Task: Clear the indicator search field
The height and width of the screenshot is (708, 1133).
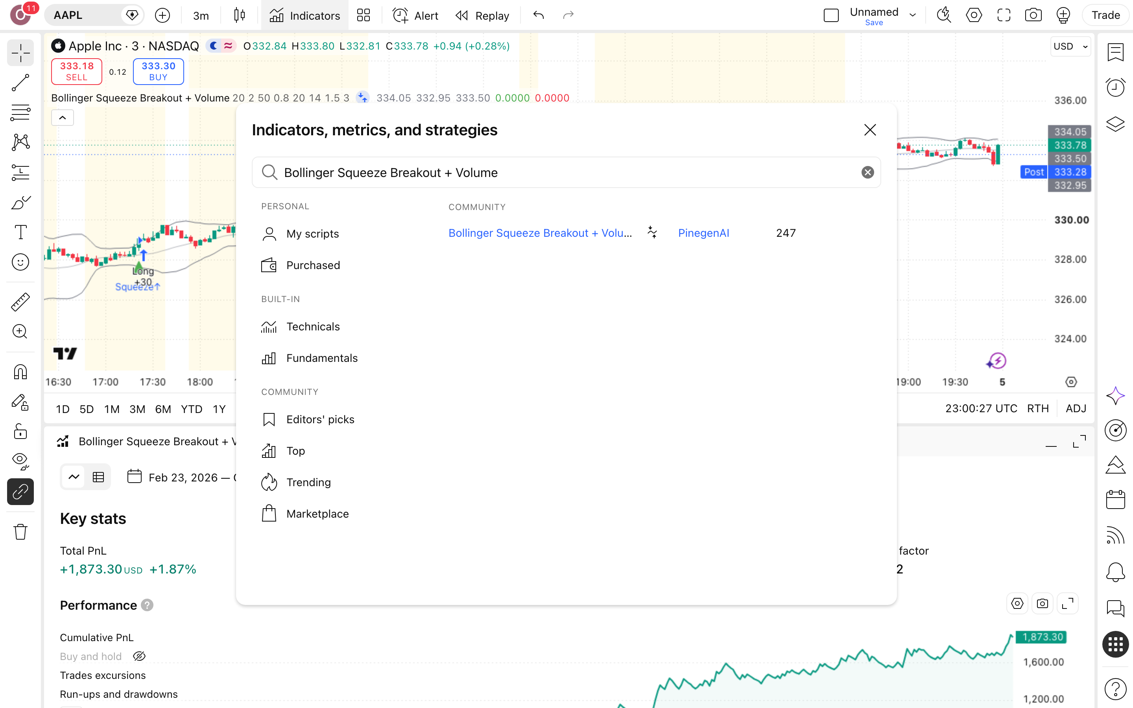Action: pos(867,172)
